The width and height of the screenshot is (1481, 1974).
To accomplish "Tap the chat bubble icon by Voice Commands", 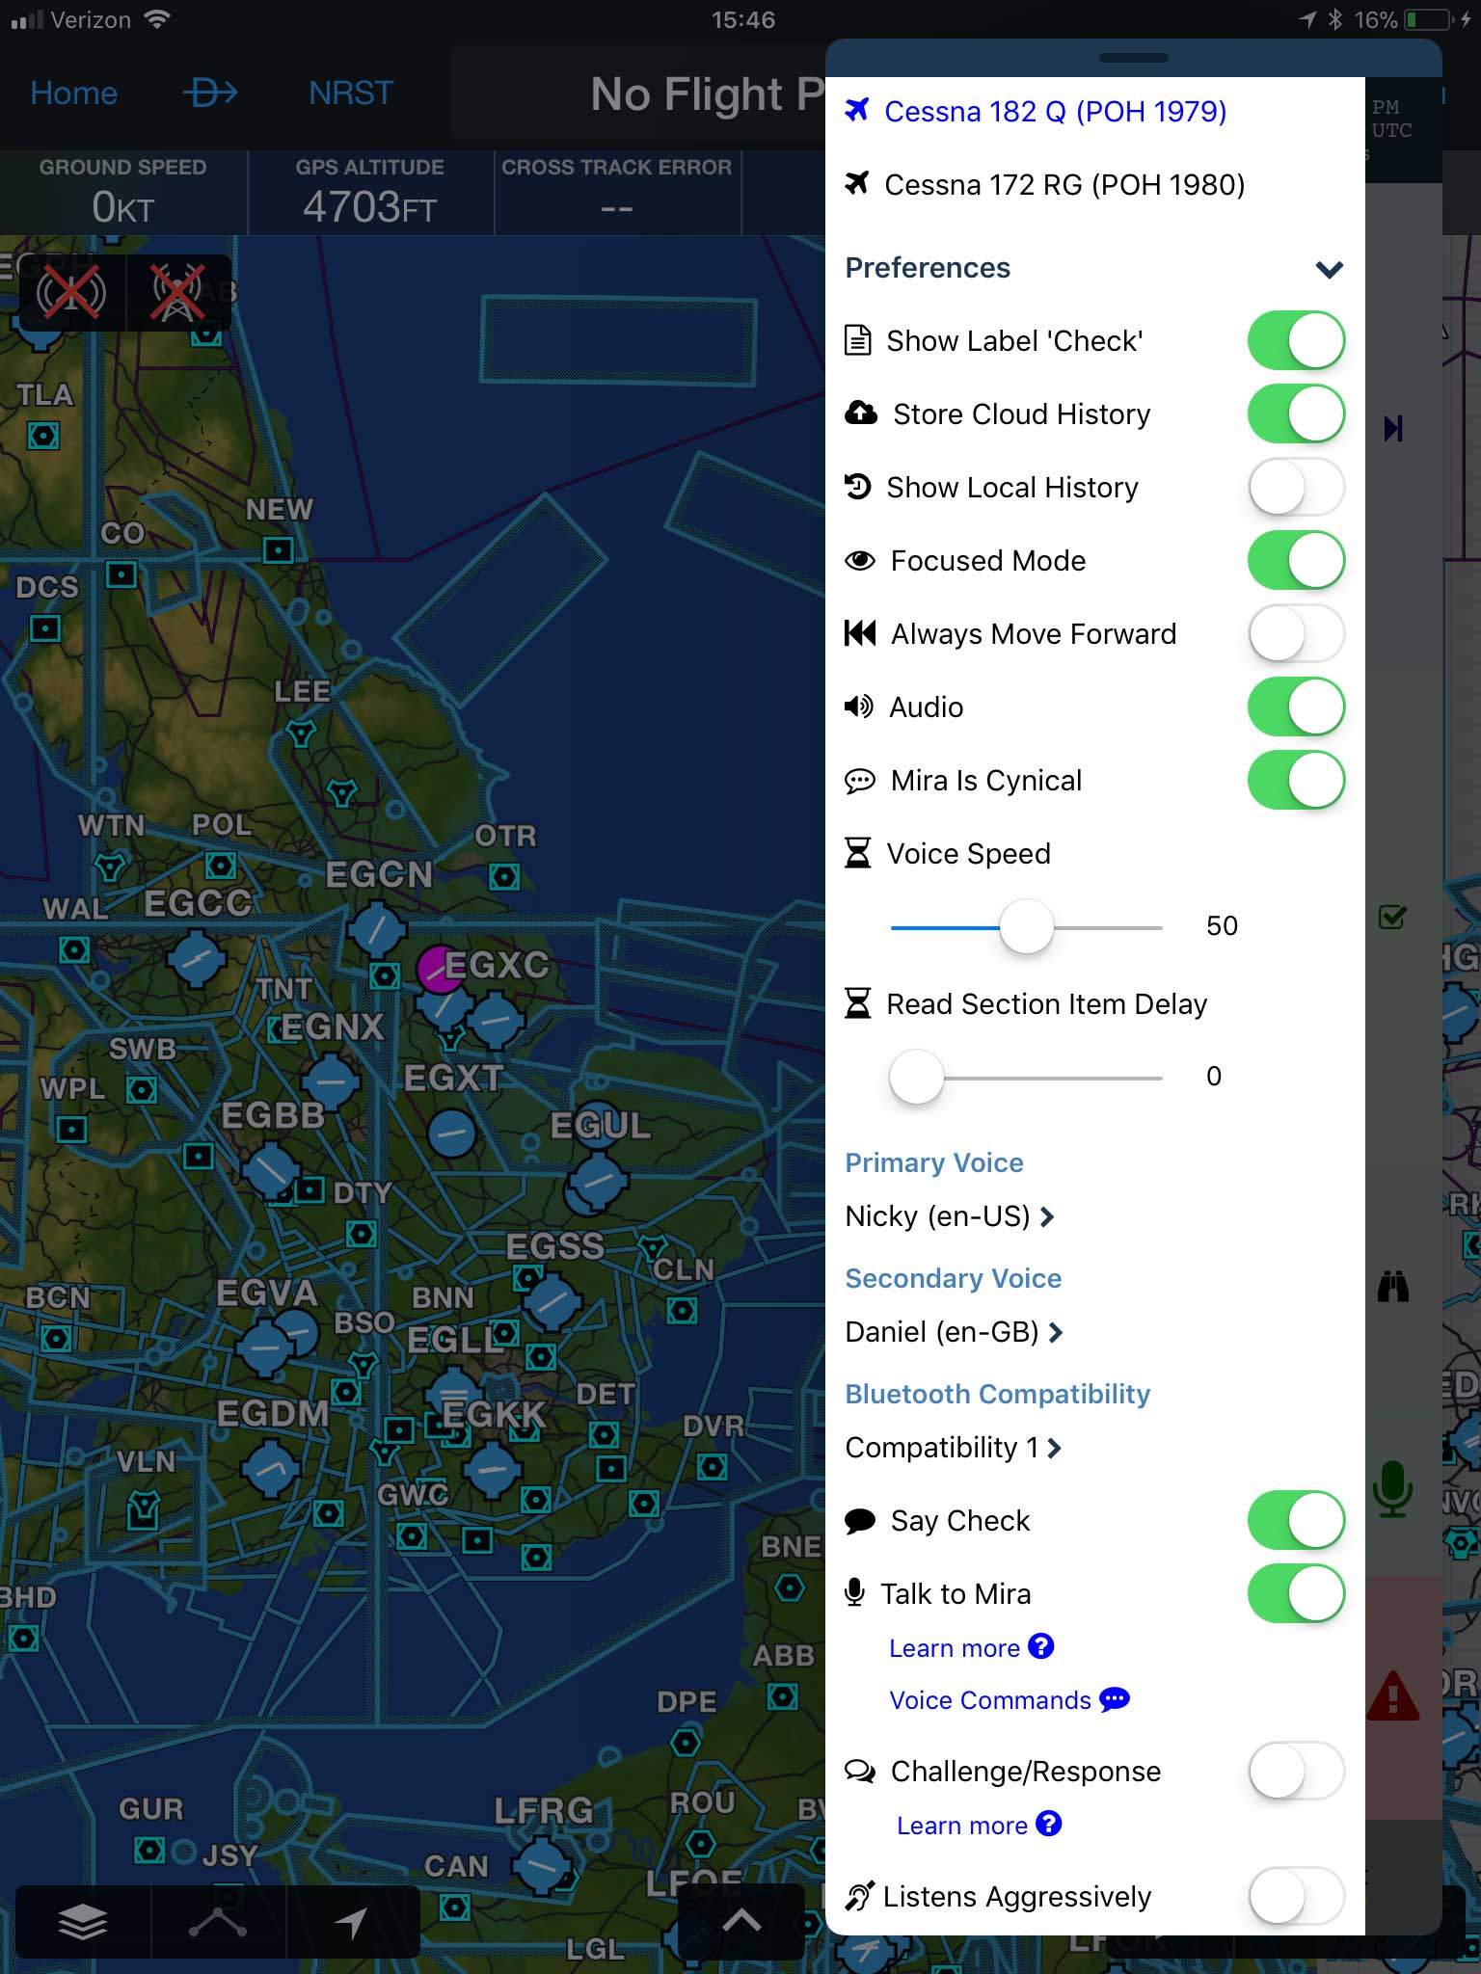I will (1115, 1699).
